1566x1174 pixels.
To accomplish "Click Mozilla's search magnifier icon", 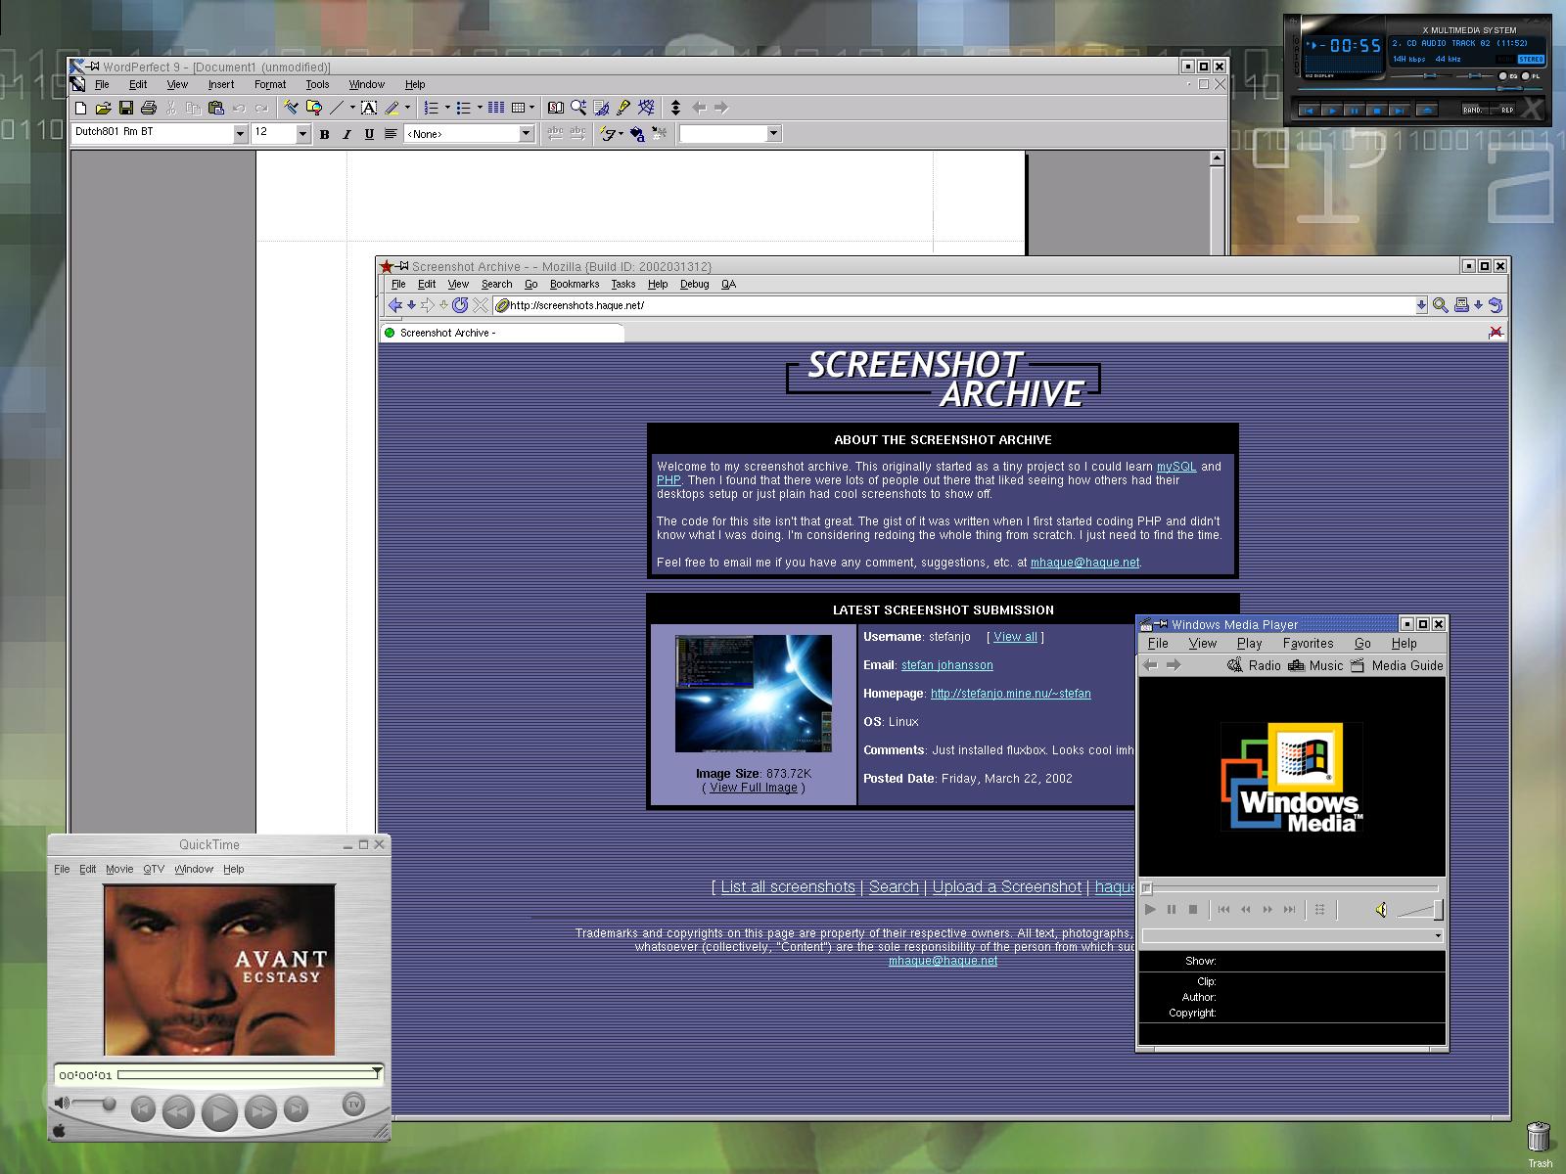I will click(x=1441, y=305).
